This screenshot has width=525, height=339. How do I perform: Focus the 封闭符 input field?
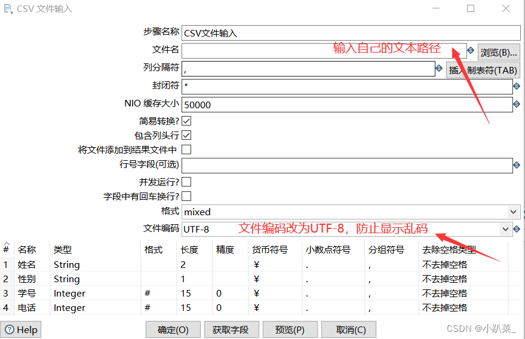(347, 87)
